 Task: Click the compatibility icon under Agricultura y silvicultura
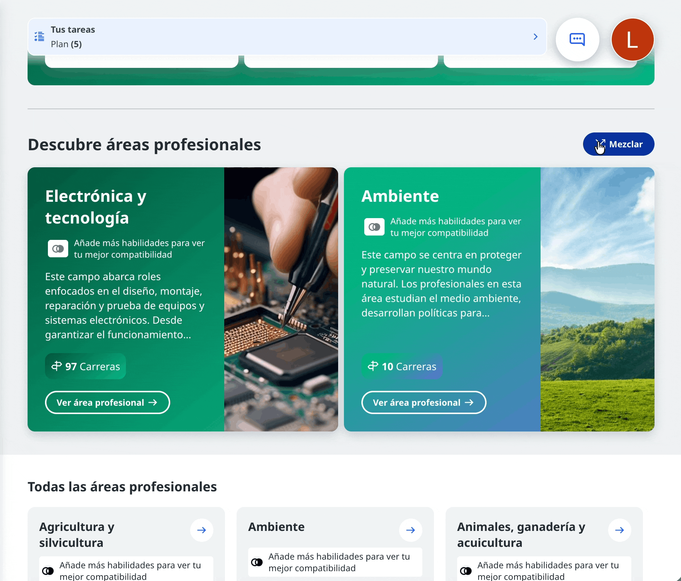click(x=48, y=571)
